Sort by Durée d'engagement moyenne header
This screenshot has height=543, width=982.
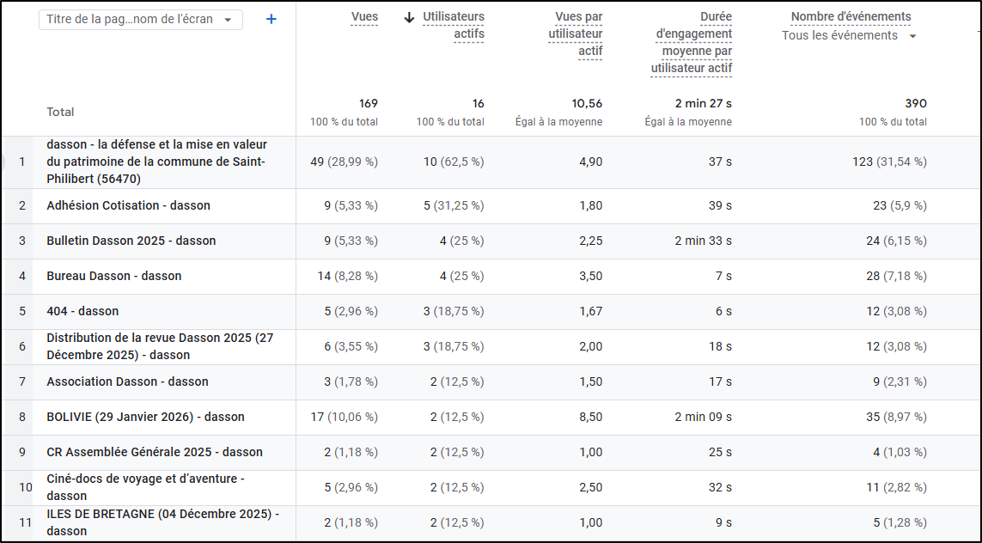coord(692,42)
